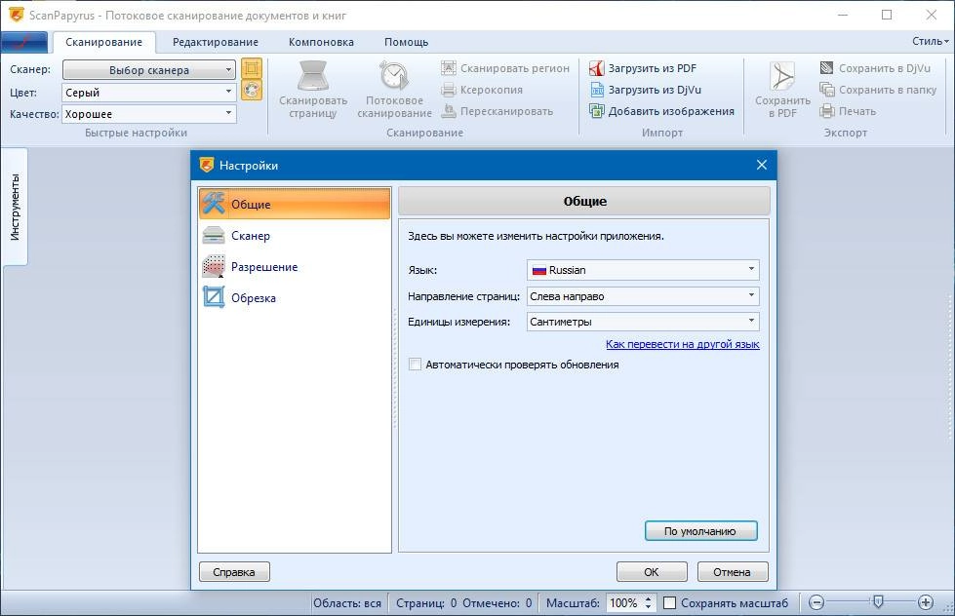Open the Цвет dropdown showing Серый

(148, 92)
